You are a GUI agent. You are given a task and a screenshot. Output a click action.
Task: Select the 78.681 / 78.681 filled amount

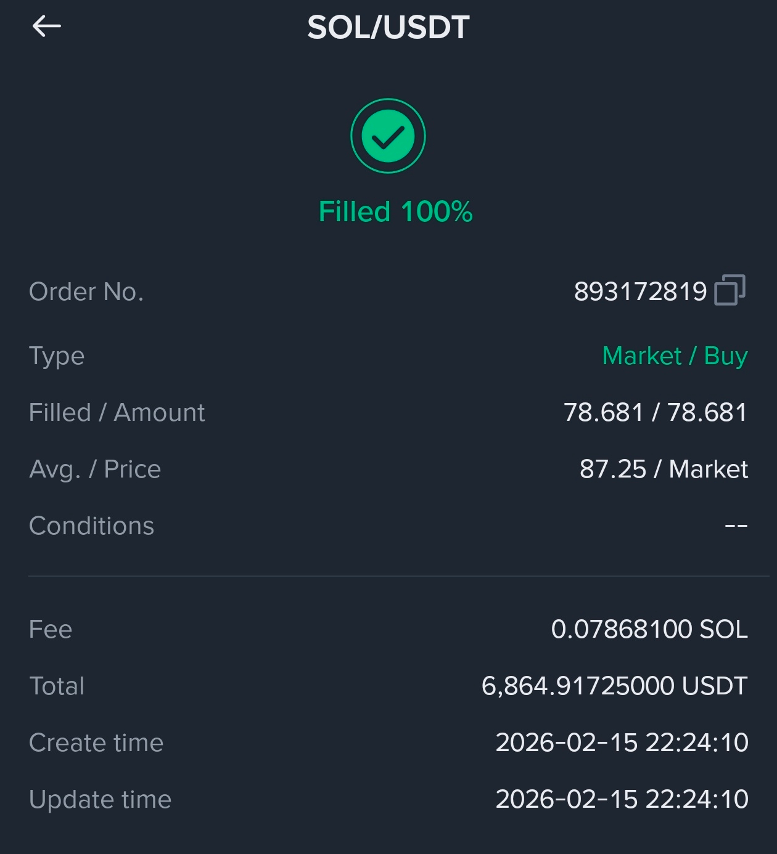656,412
